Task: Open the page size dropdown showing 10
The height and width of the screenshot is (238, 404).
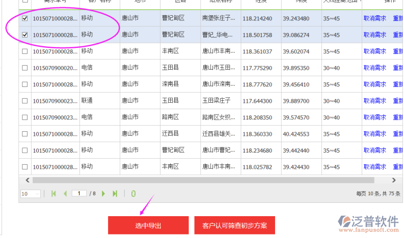Action: 31,194
